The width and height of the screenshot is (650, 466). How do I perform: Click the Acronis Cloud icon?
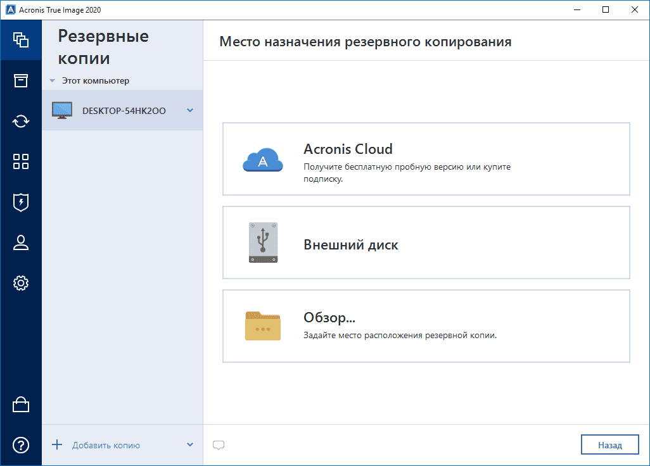(x=262, y=160)
